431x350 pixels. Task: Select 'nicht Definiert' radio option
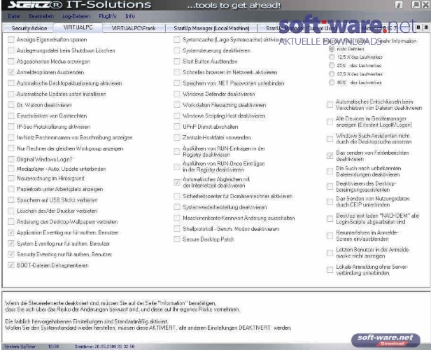point(332,49)
